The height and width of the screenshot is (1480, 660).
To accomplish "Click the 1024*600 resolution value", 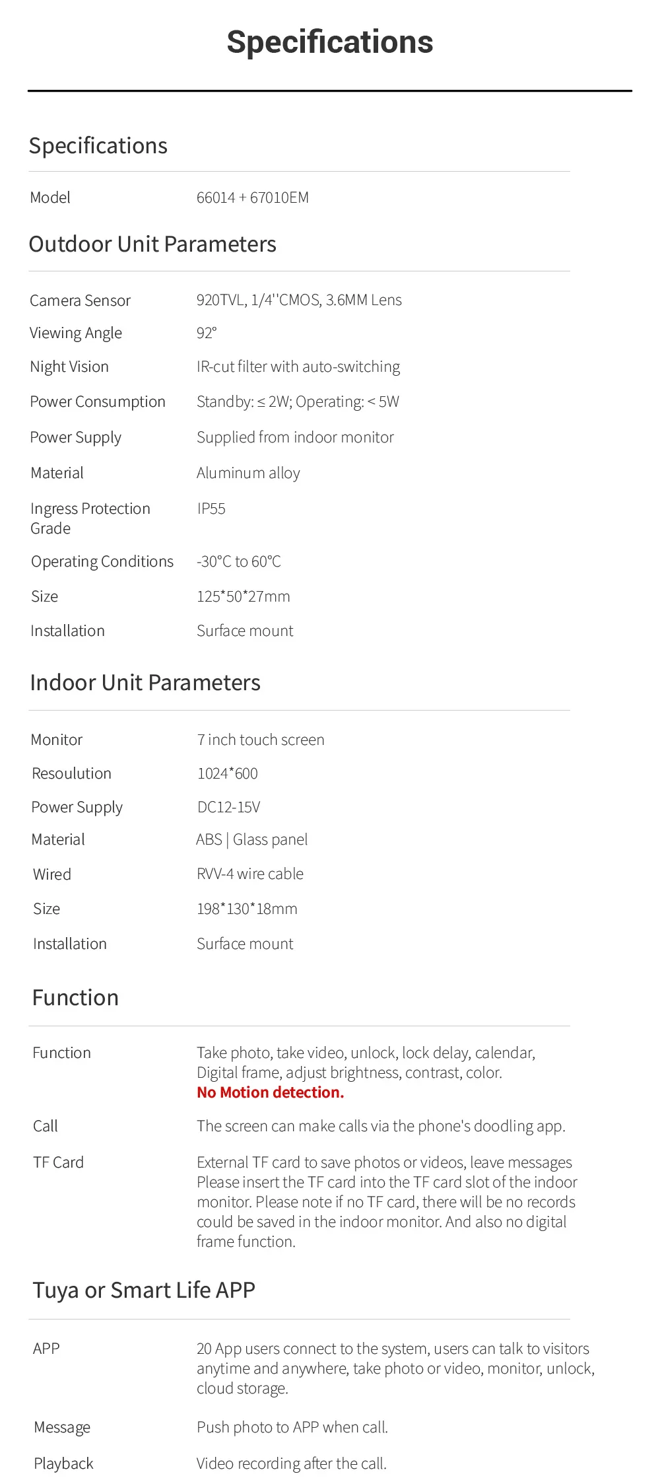I will tap(228, 773).
